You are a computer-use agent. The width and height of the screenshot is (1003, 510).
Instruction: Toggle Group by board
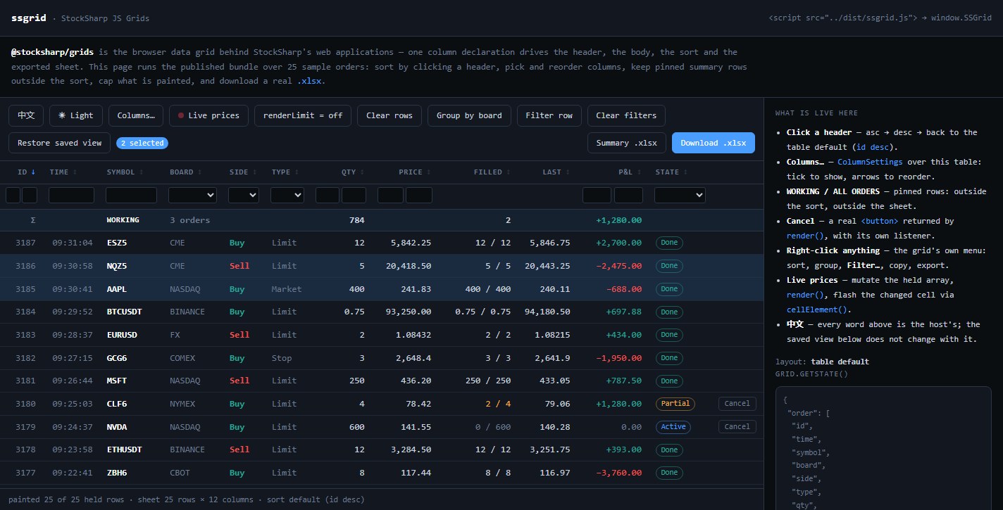(x=469, y=115)
